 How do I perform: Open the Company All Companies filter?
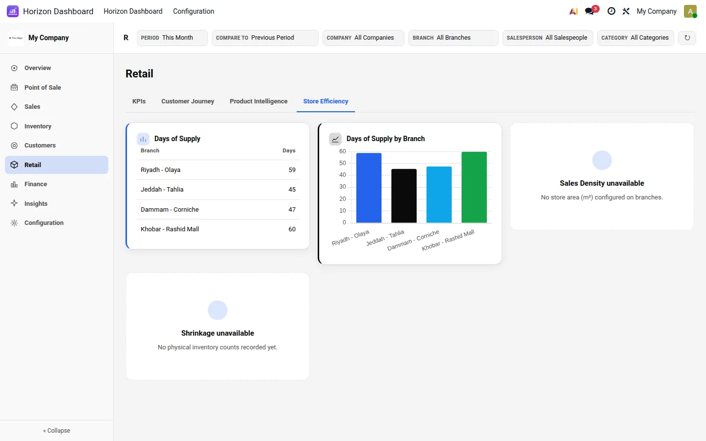click(x=363, y=38)
